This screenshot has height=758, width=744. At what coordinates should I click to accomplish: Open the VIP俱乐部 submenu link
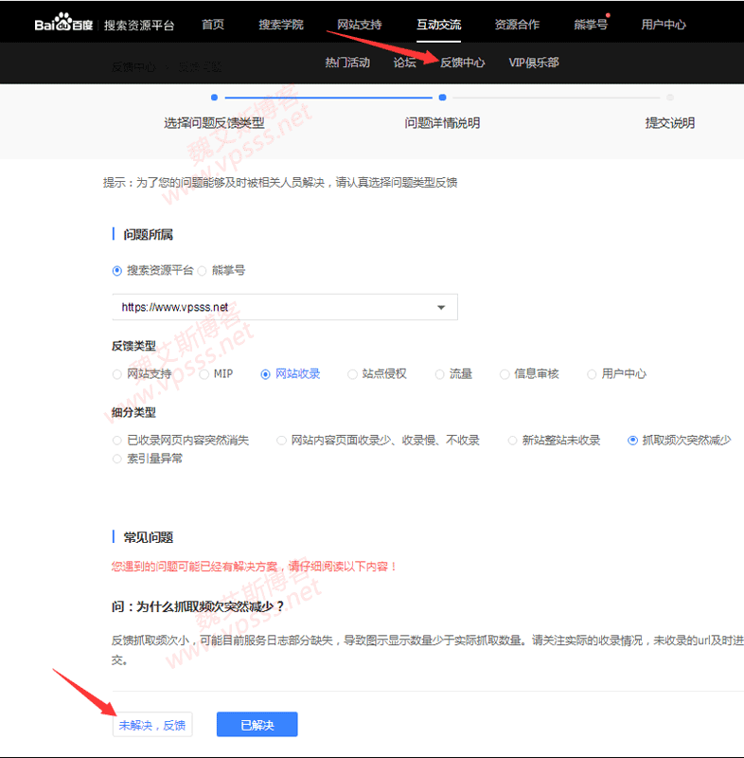point(534,63)
